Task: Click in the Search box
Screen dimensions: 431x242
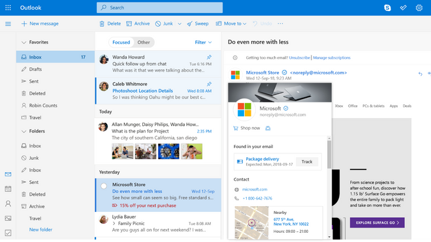Action: coord(159,8)
